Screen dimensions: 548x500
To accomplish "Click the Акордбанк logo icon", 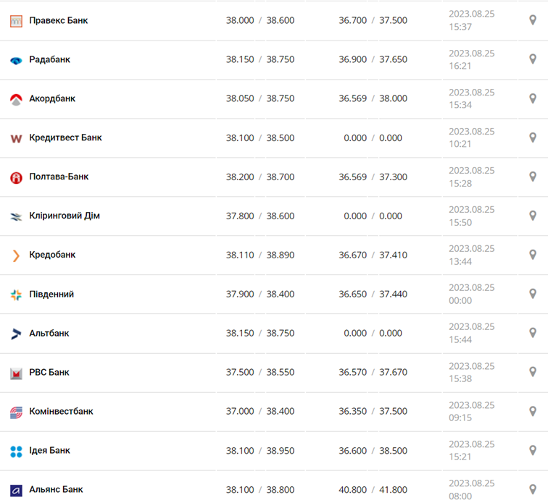I will click(x=16, y=99).
